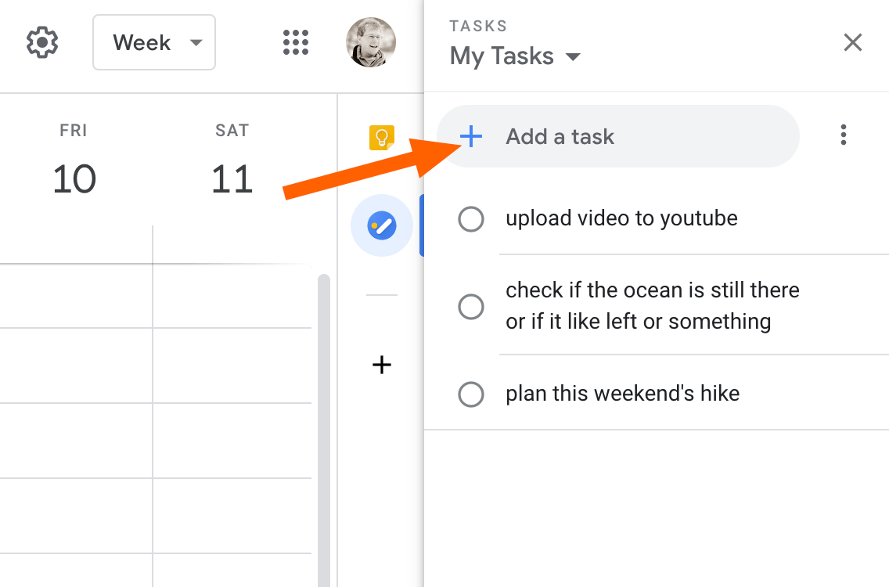Open the Google Keep side panel

coord(382,138)
